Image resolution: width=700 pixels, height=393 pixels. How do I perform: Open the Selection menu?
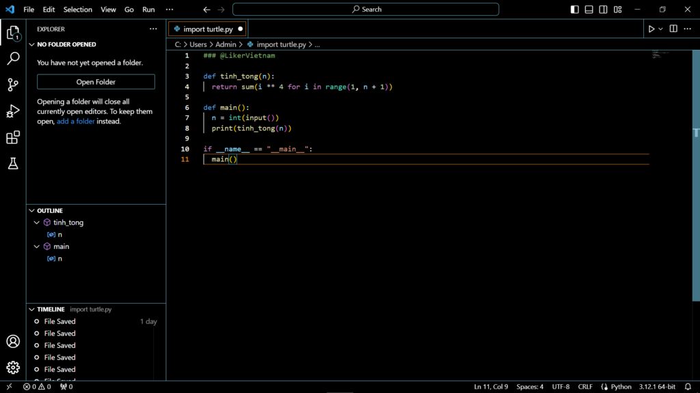(x=77, y=10)
